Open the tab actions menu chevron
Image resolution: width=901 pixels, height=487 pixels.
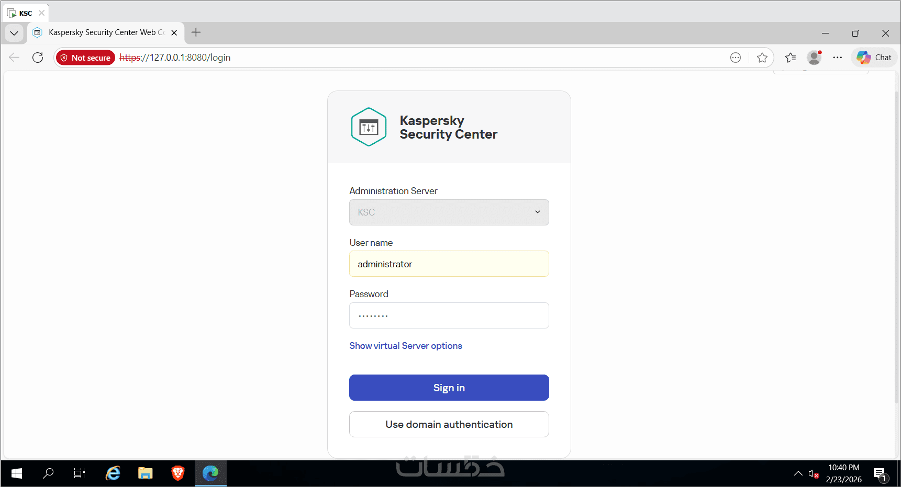pyautogui.click(x=14, y=33)
